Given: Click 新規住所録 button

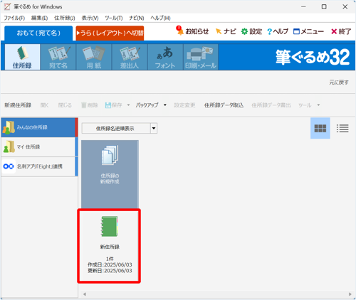Looking at the screenshot, I should 18,105.
